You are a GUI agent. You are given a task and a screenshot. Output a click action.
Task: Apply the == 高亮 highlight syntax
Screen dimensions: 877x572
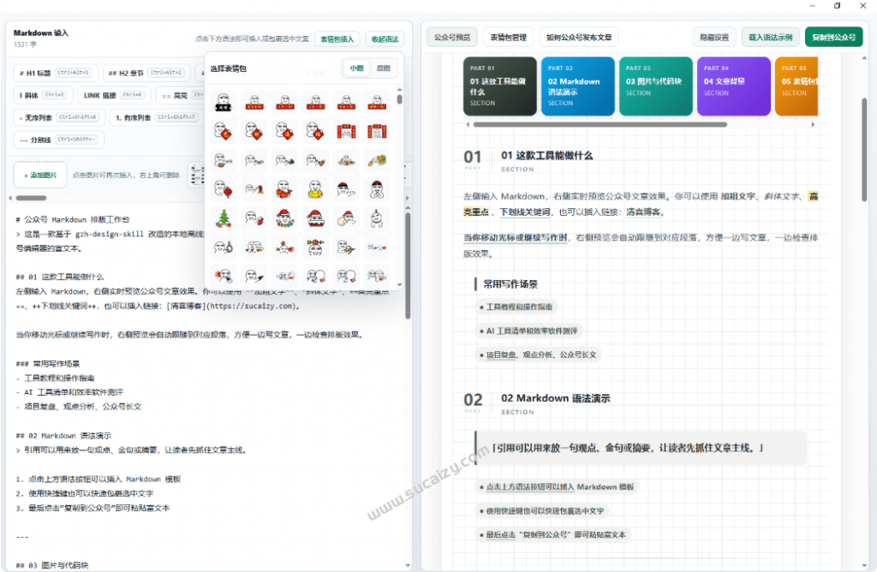pos(180,95)
